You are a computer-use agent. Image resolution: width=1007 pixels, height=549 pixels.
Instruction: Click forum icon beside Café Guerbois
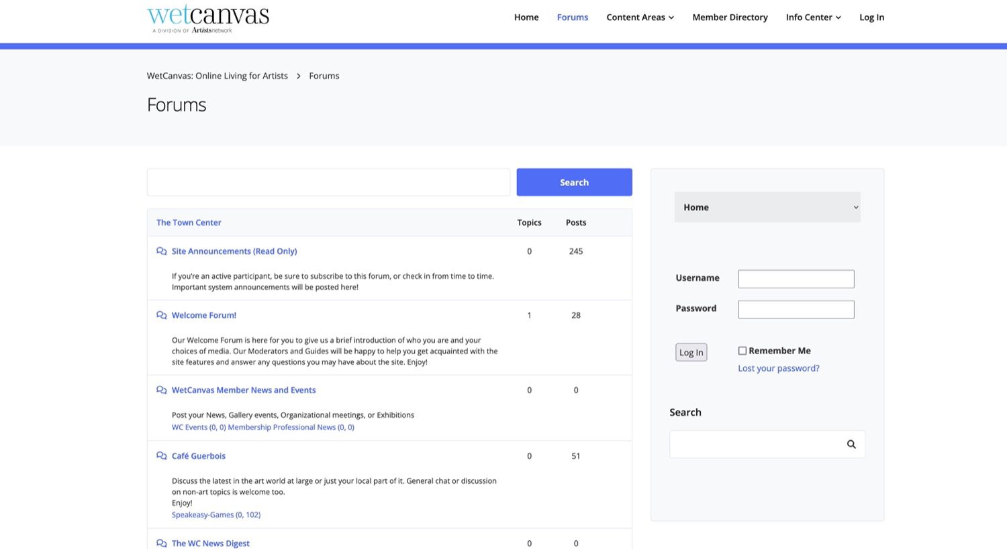tap(161, 456)
